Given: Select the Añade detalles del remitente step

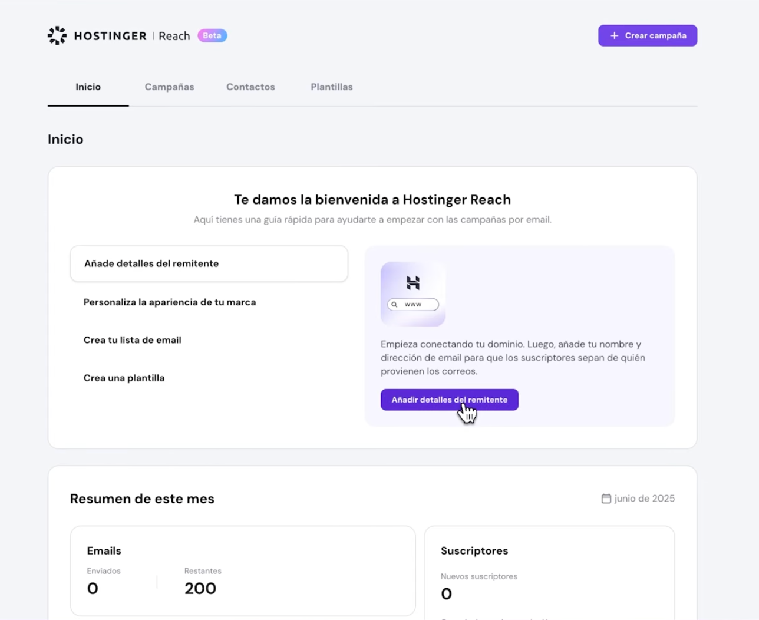Looking at the screenshot, I should (x=209, y=263).
